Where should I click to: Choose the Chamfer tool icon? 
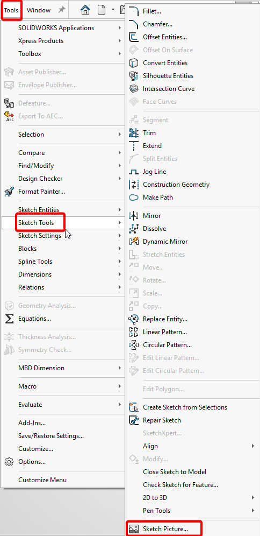tap(134, 24)
